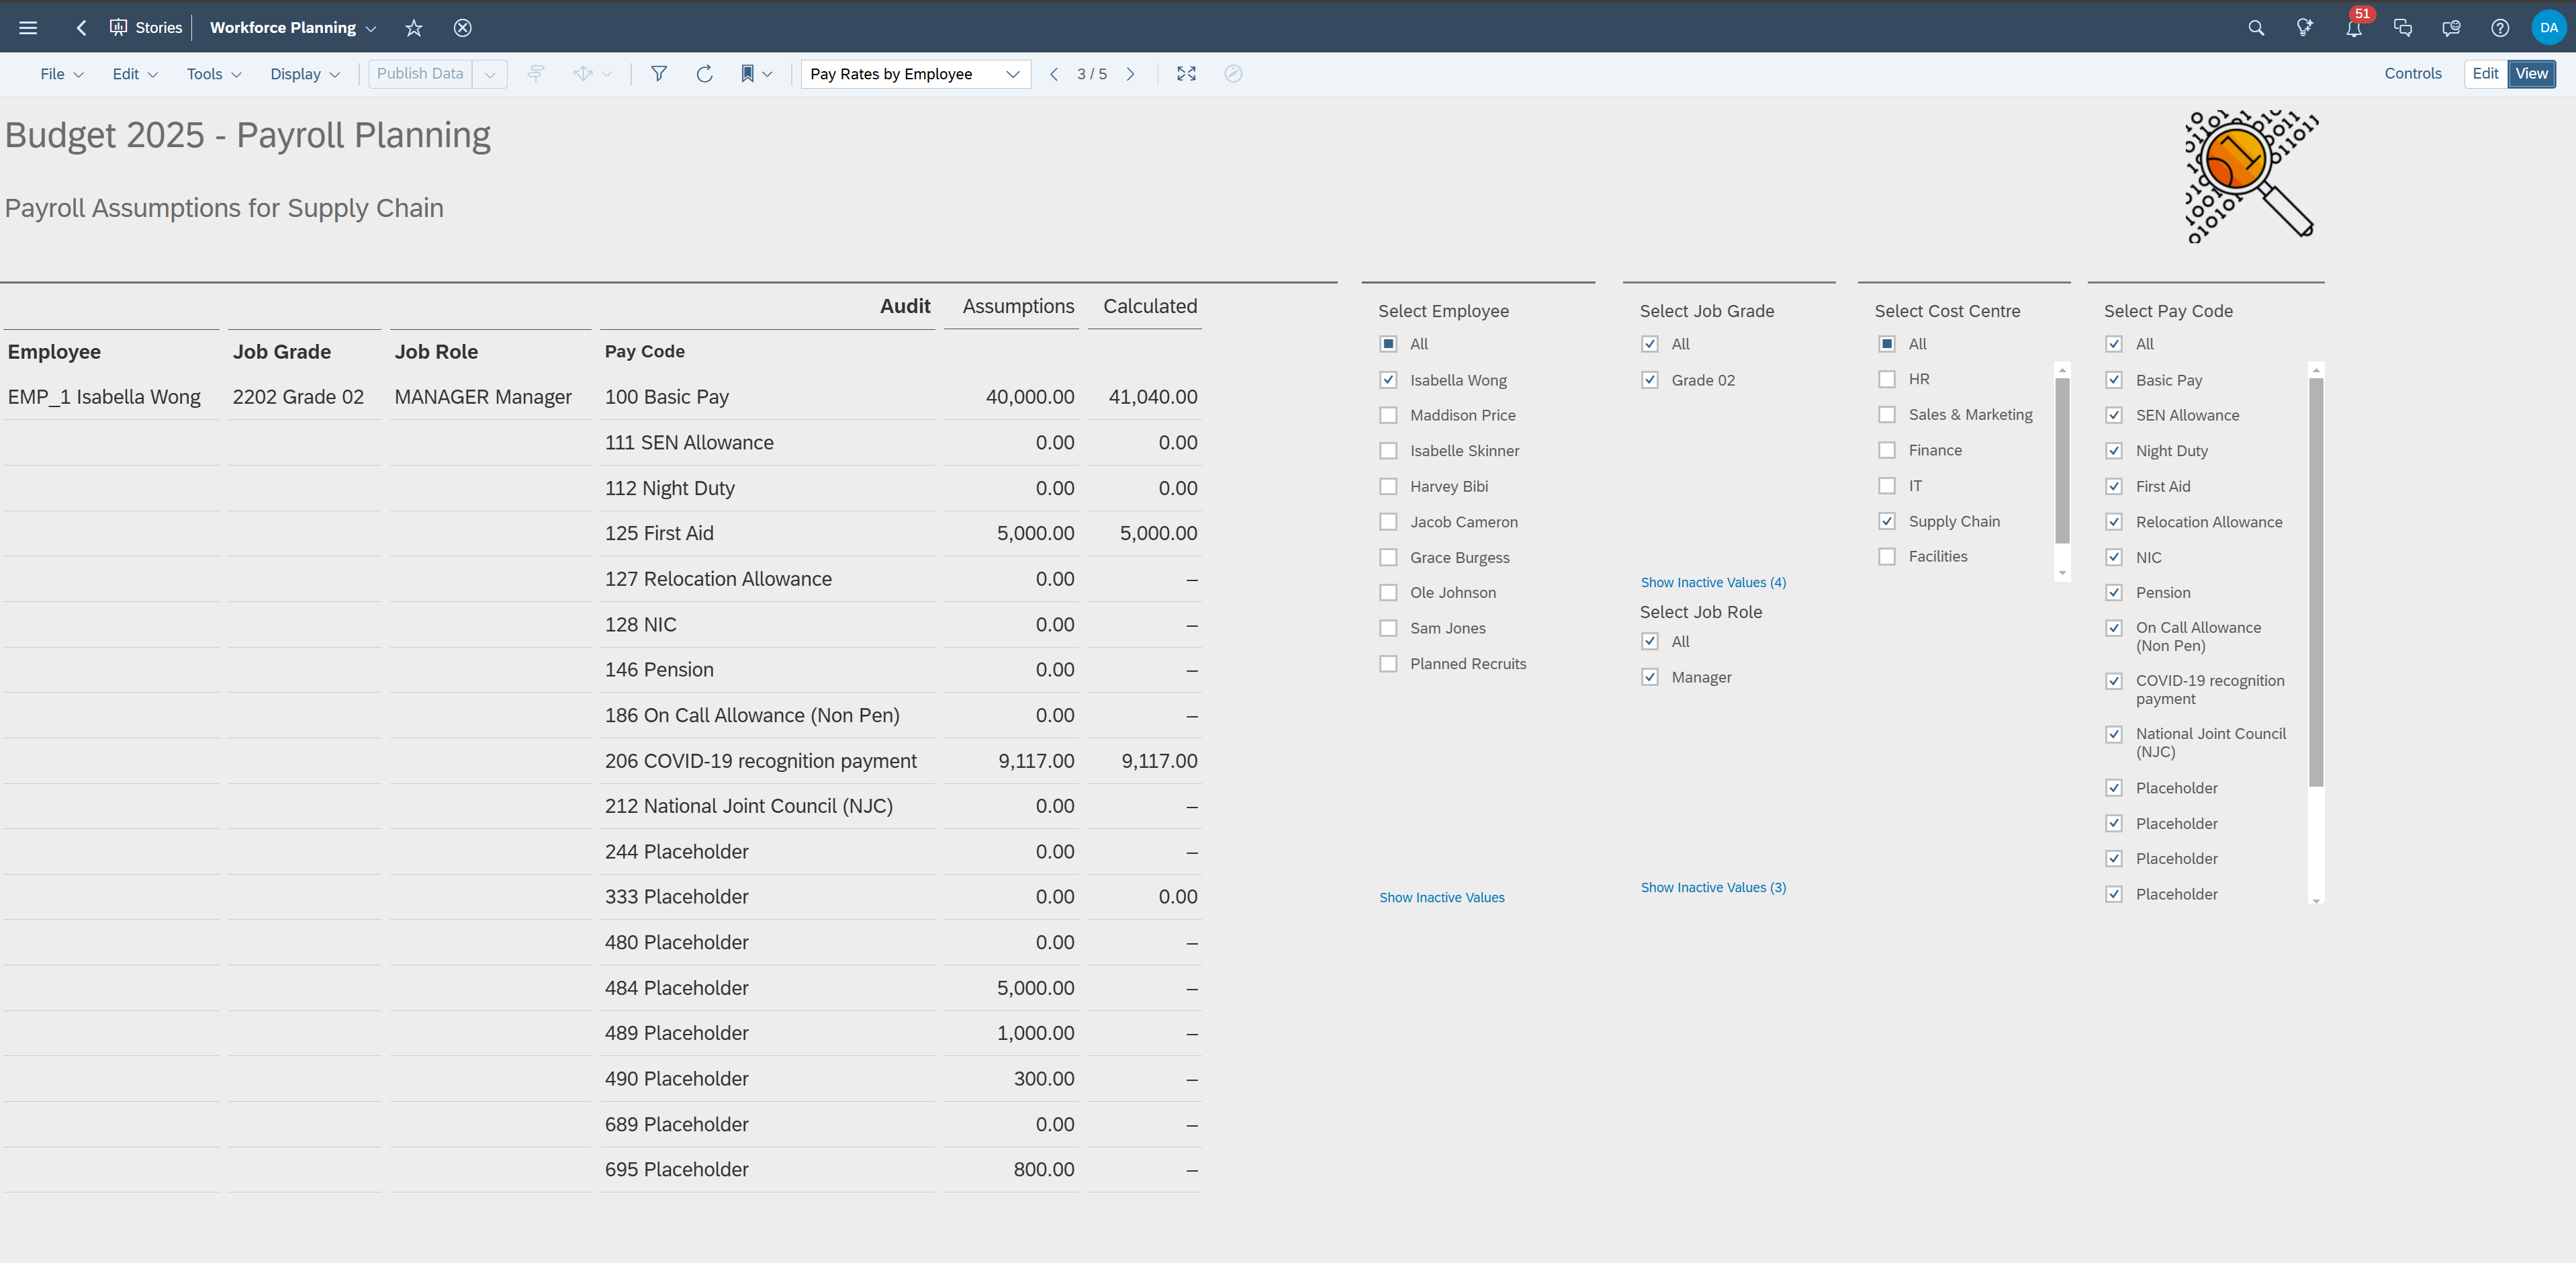
Task: Open the lightbulb insights icon
Action: [x=2305, y=28]
